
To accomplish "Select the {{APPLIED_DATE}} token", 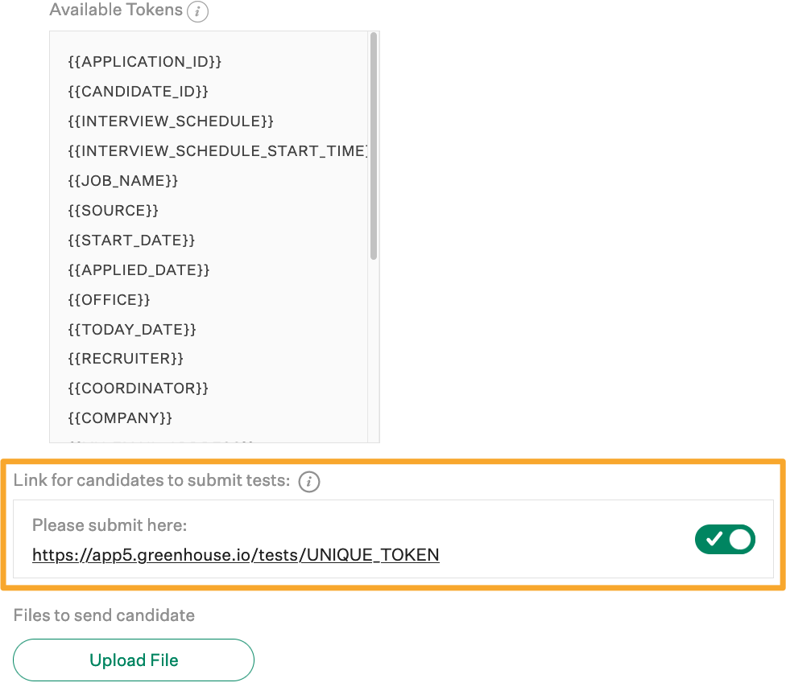I will [x=137, y=269].
